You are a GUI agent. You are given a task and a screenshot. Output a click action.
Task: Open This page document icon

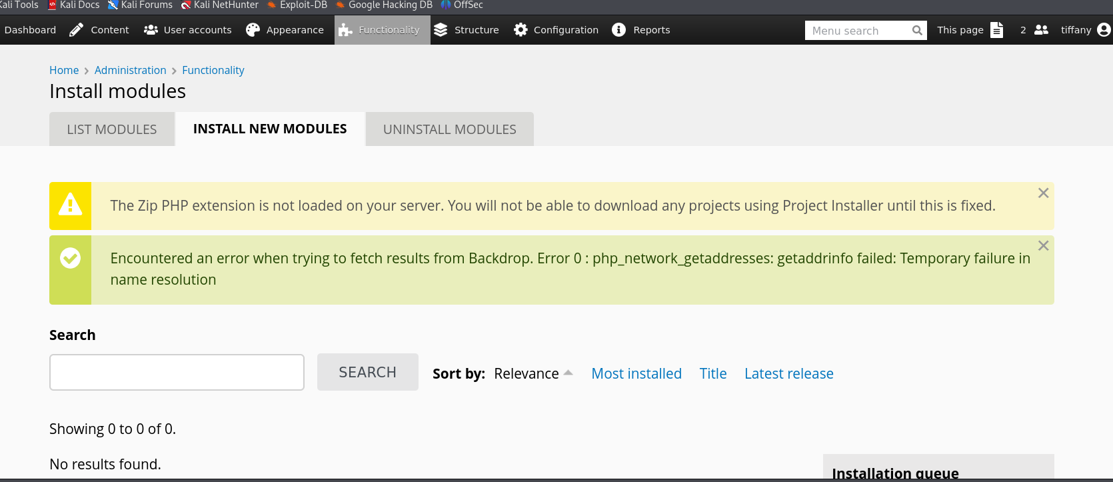996,30
